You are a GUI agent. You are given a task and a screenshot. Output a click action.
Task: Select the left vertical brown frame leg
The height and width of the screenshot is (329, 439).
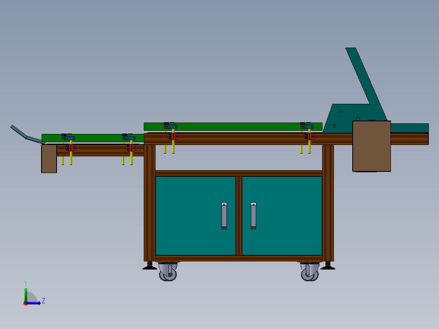click(149, 203)
